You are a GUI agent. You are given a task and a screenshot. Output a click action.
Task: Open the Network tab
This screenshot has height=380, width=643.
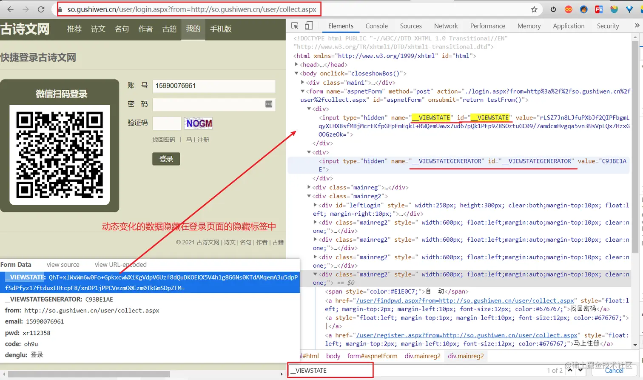pos(446,26)
